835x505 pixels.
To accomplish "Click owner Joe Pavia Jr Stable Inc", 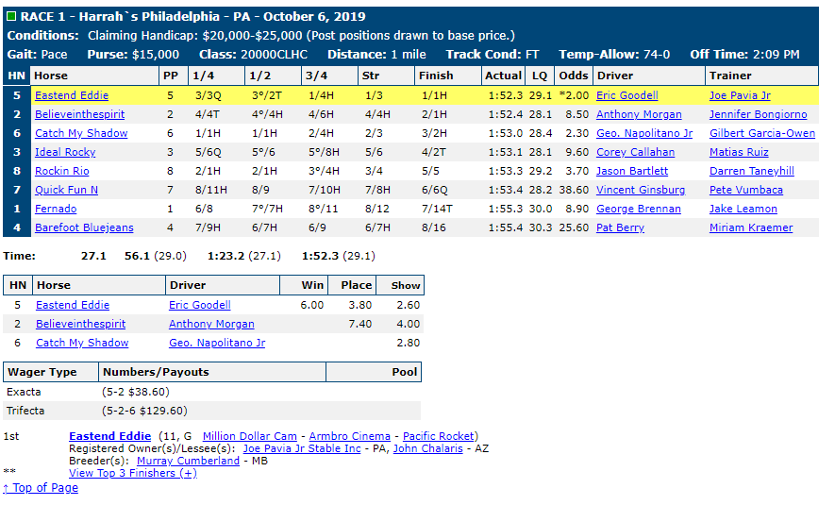I will [x=302, y=448].
